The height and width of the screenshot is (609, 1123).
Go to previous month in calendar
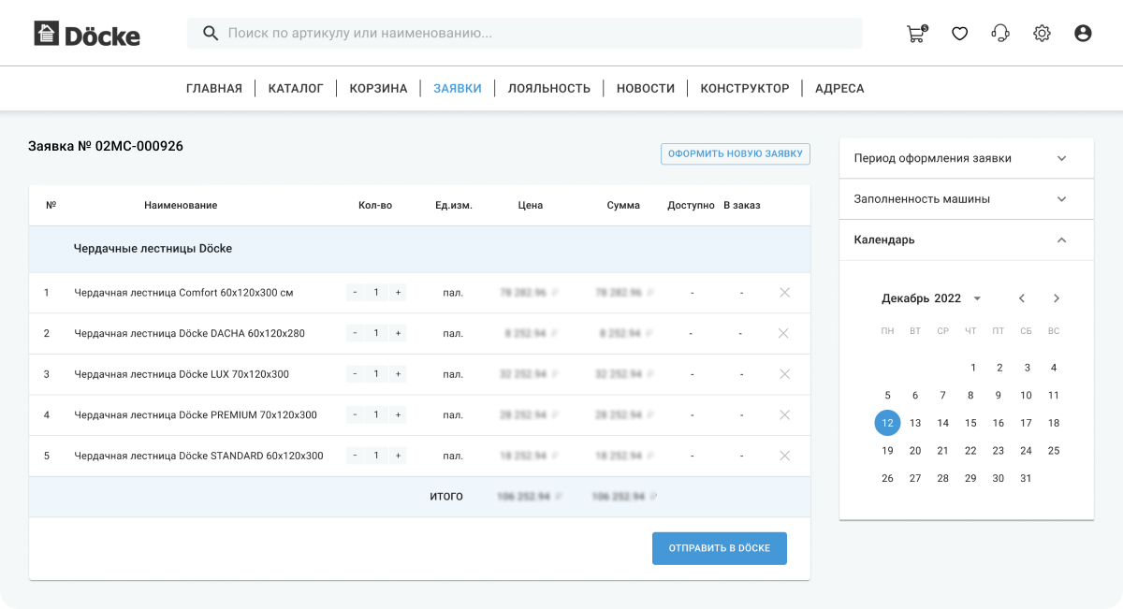(1022, 298)
